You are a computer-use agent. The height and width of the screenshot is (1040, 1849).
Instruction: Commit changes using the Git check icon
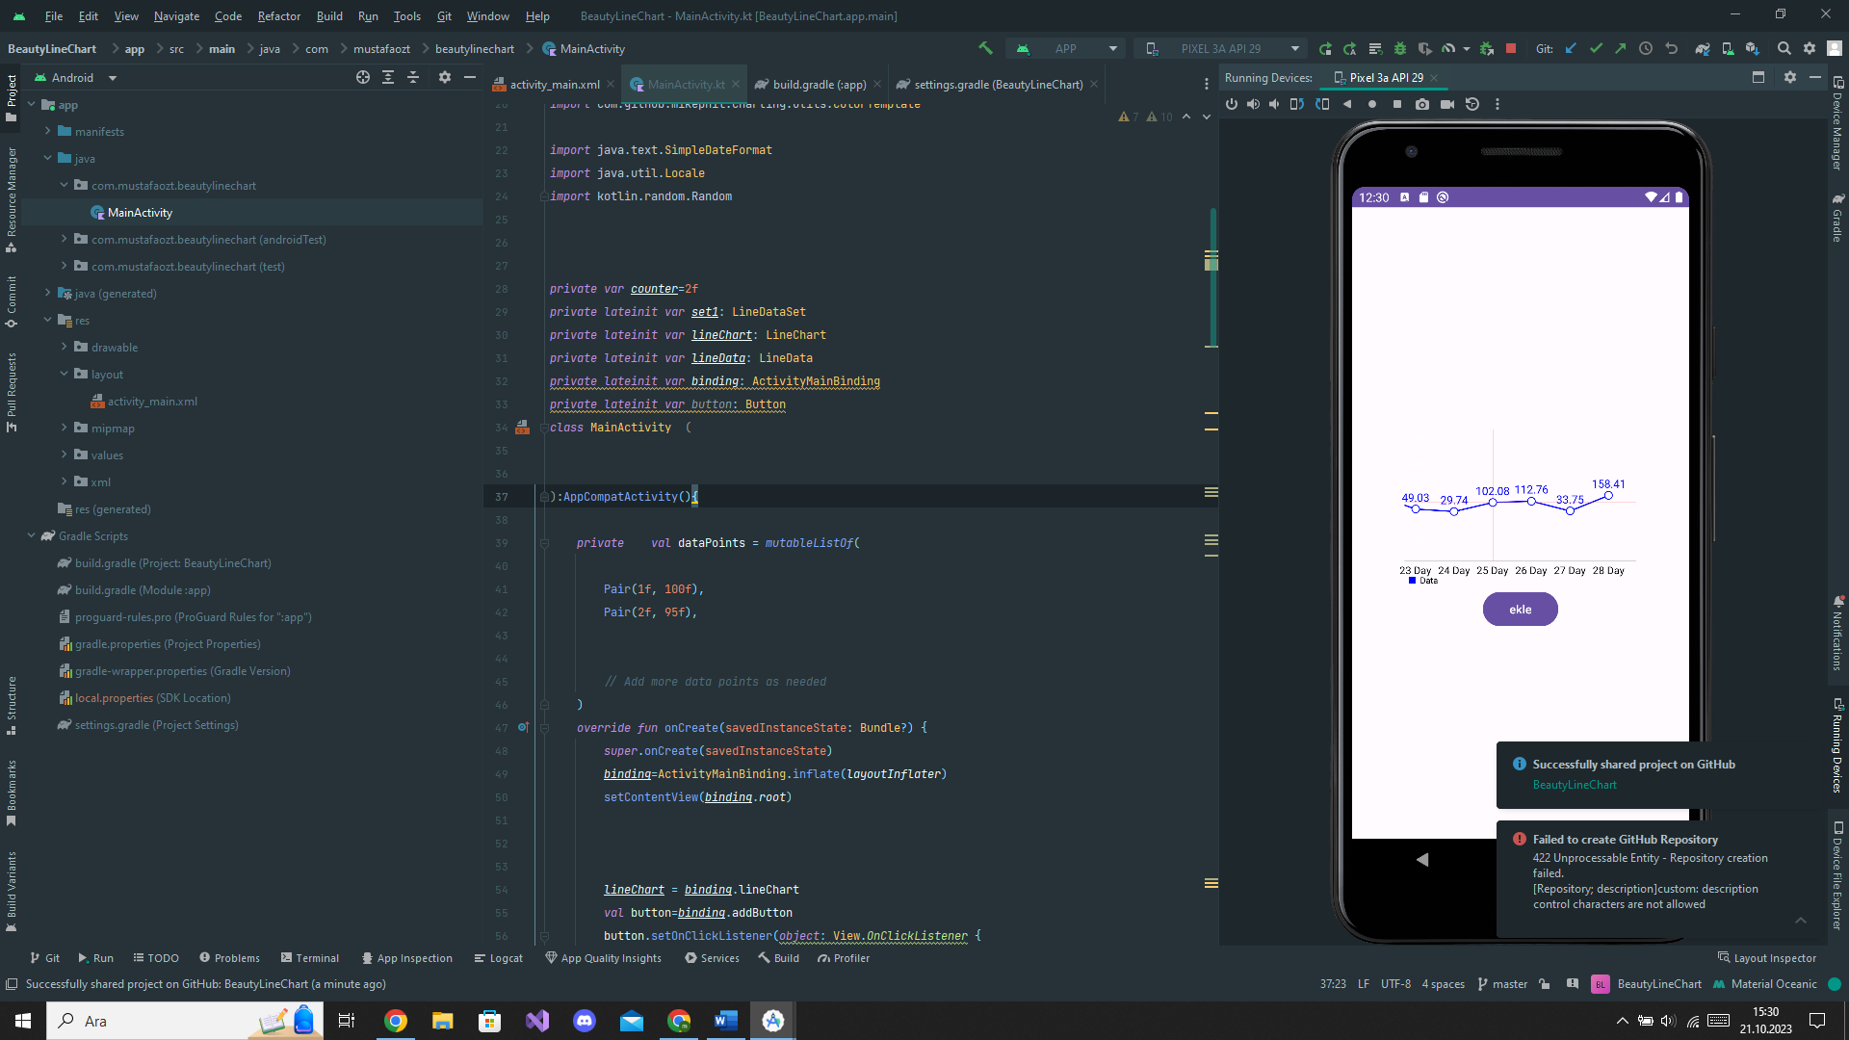pyautogui.click(x=1597, y=48)
